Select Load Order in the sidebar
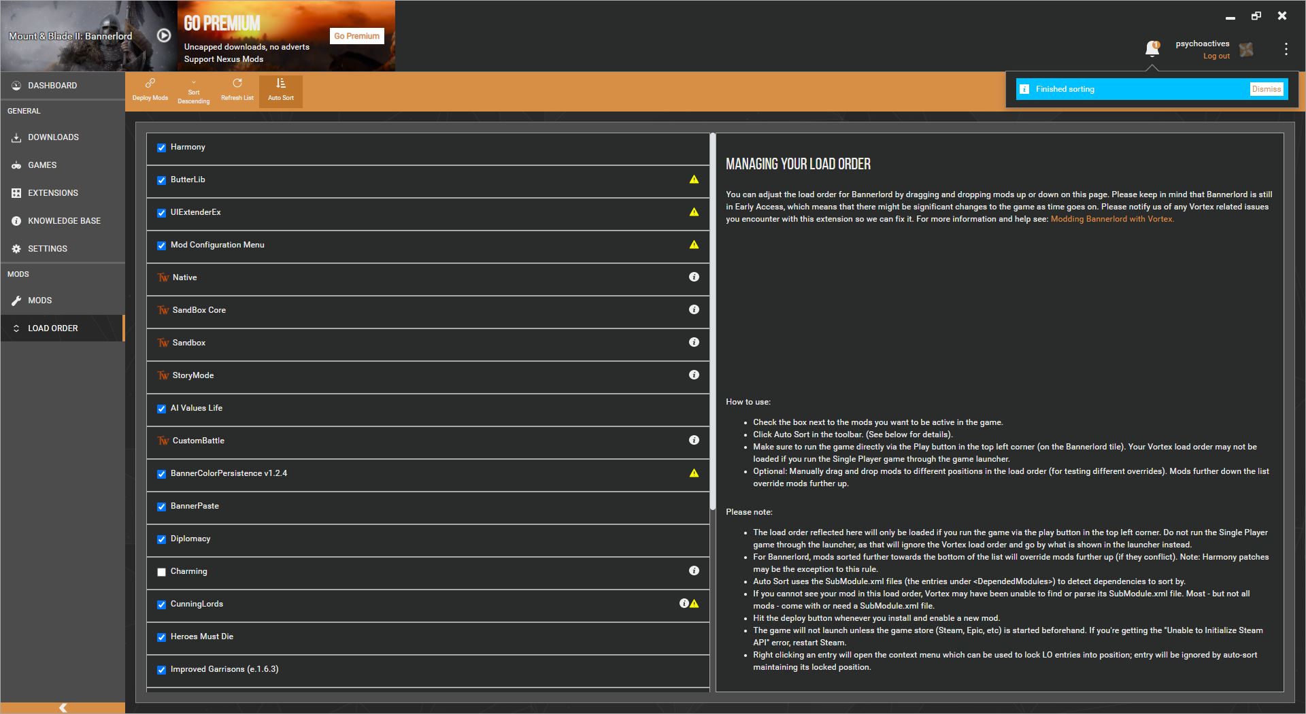Image resolution: width=1306 pixels, height=714 pixels. [63, 328]
